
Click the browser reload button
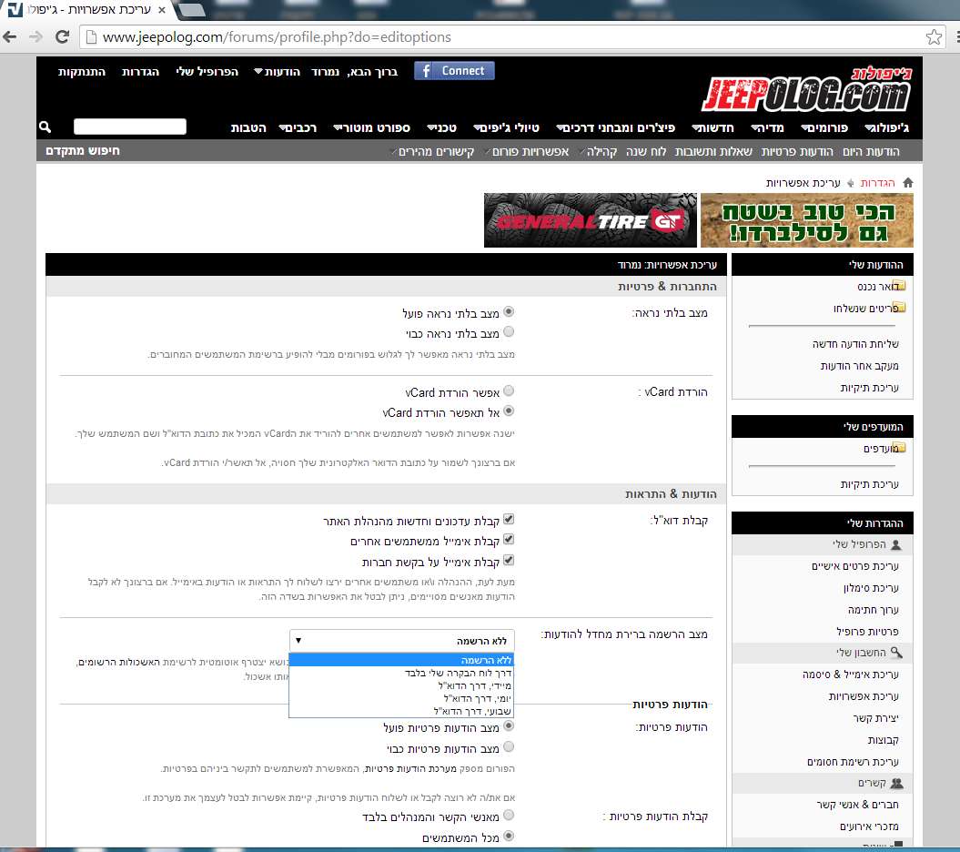(x=62, y=37)
